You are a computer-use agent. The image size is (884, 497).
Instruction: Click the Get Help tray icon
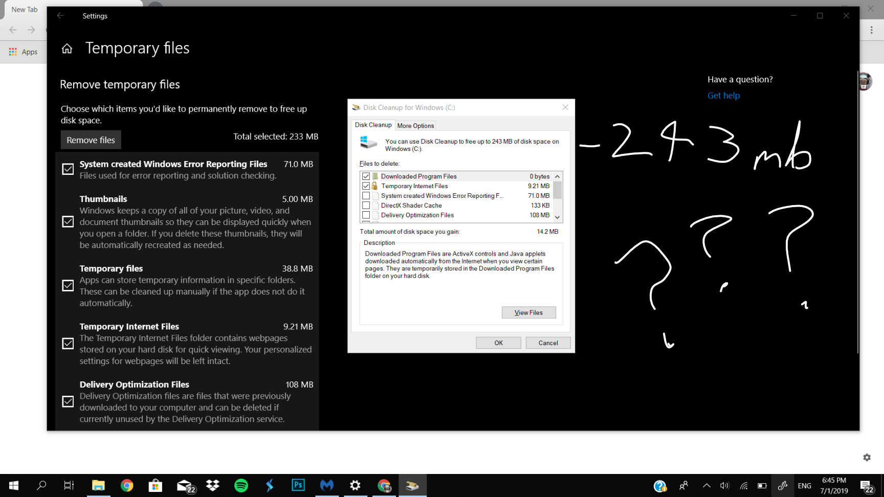pyautogui.click(x=660, y=486)
